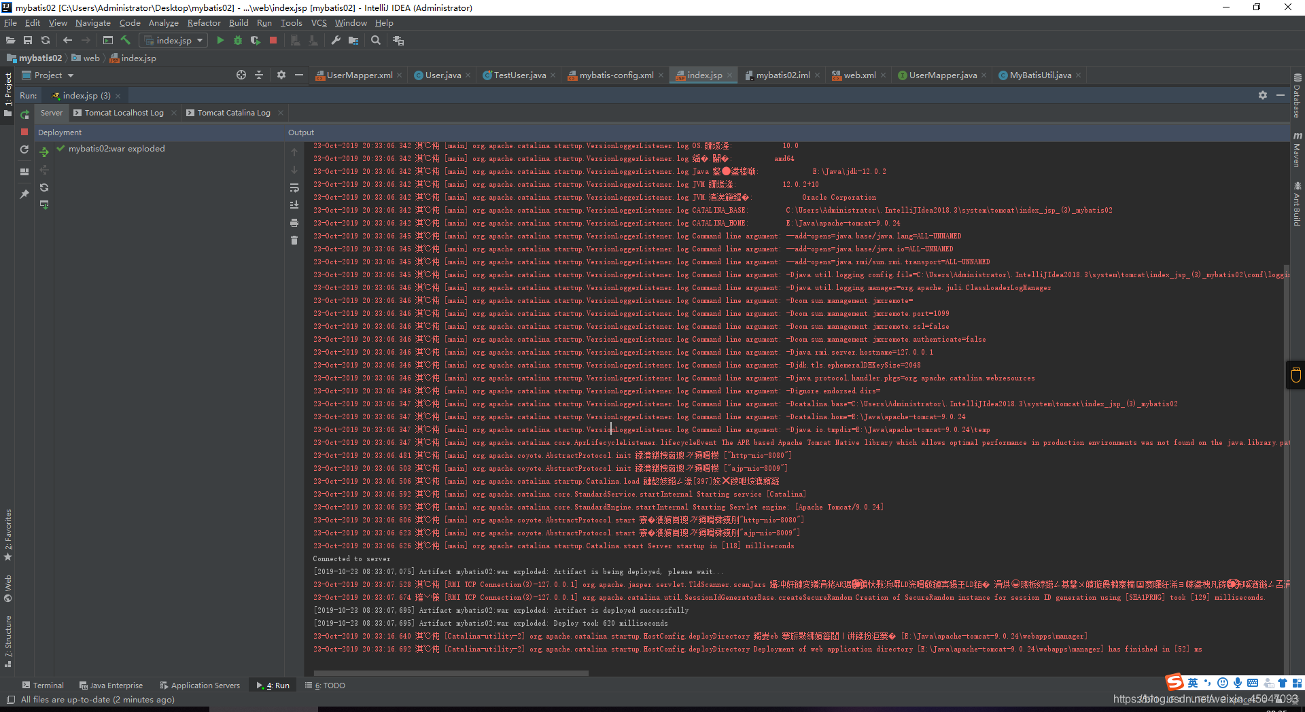
Task: Click the vertical scrollbar of output console
Action: [x=1286, y=469]
